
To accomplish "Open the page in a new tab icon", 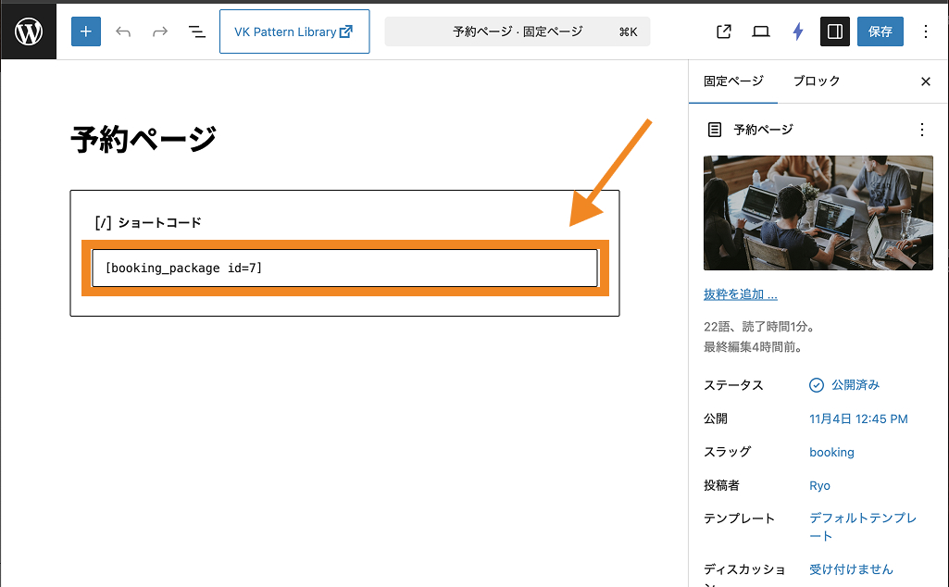I will point(724,31).
